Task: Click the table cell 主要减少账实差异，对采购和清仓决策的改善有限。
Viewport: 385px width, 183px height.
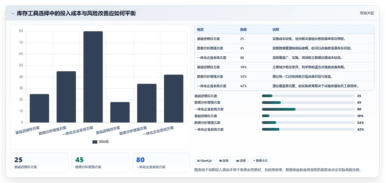Action: click(x=309, y=67)
